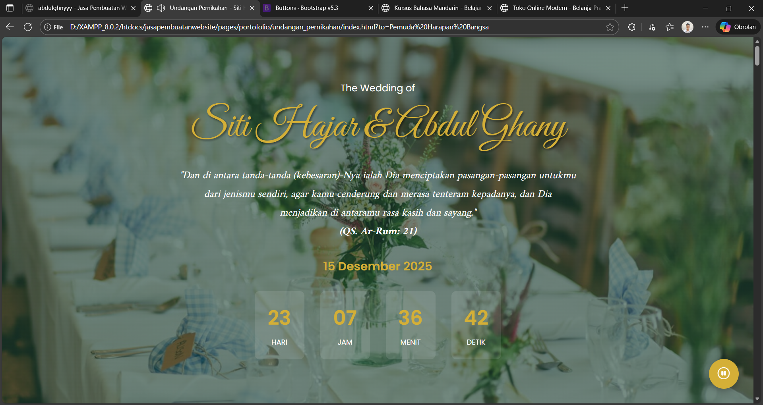Close the Buttons Bootstrap v5.3 tab

[x=370, y=8]
